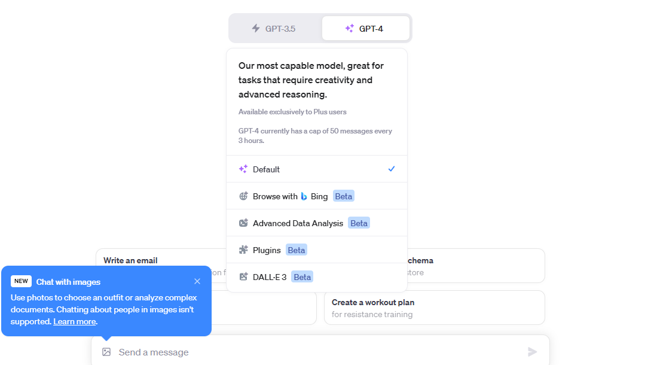
Task: Click the GPT-4 sparkles icon
Action: pyautogui.click(x=350, y=28)
